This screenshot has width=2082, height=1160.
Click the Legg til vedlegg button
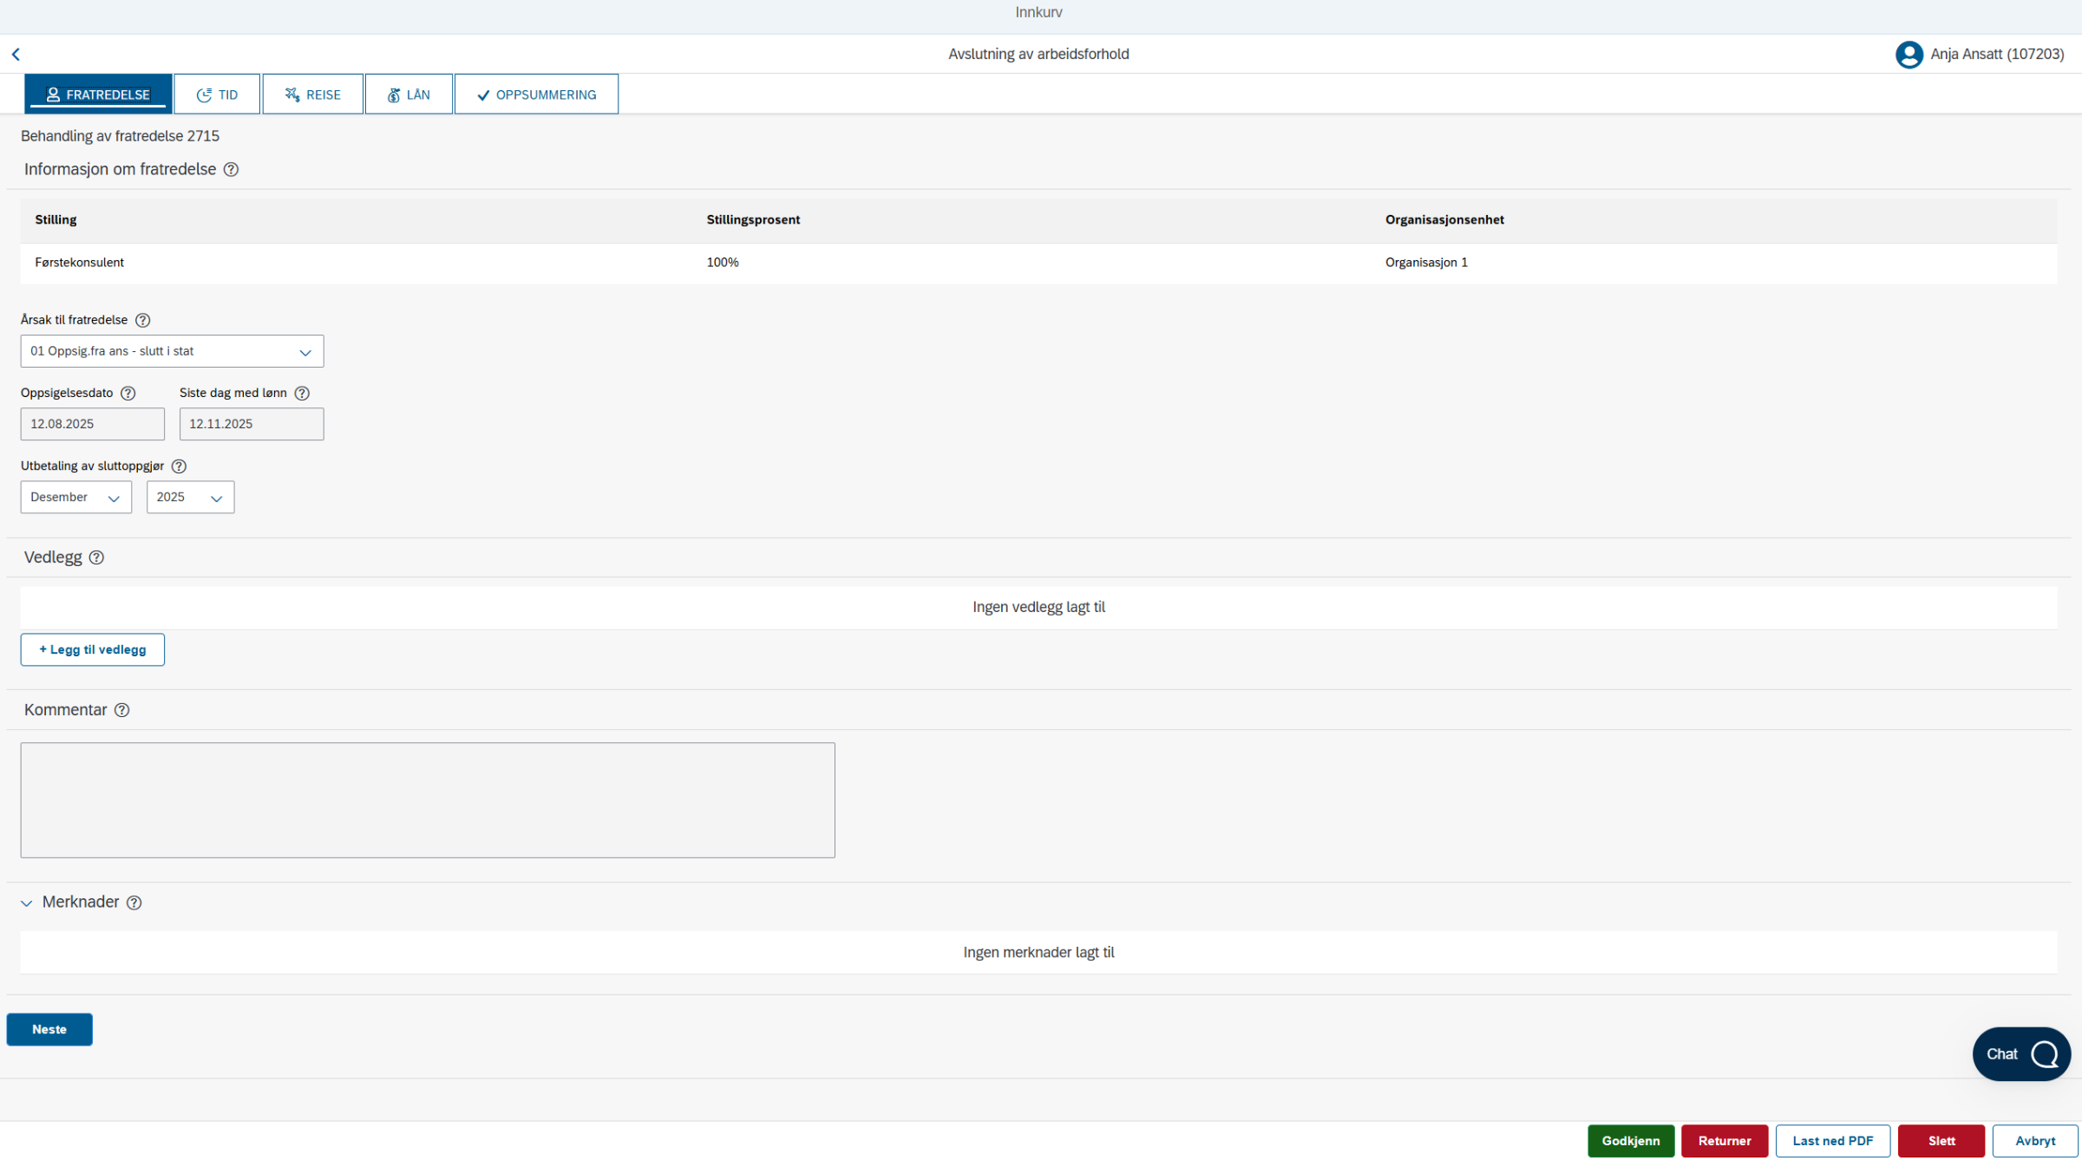click(x=93, y=650)
